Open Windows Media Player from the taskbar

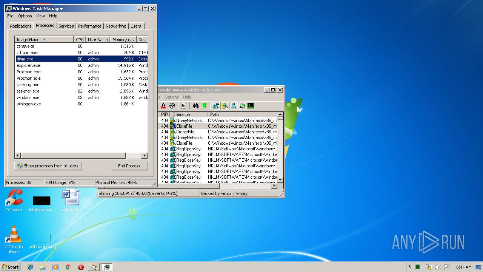pos(55,267)
